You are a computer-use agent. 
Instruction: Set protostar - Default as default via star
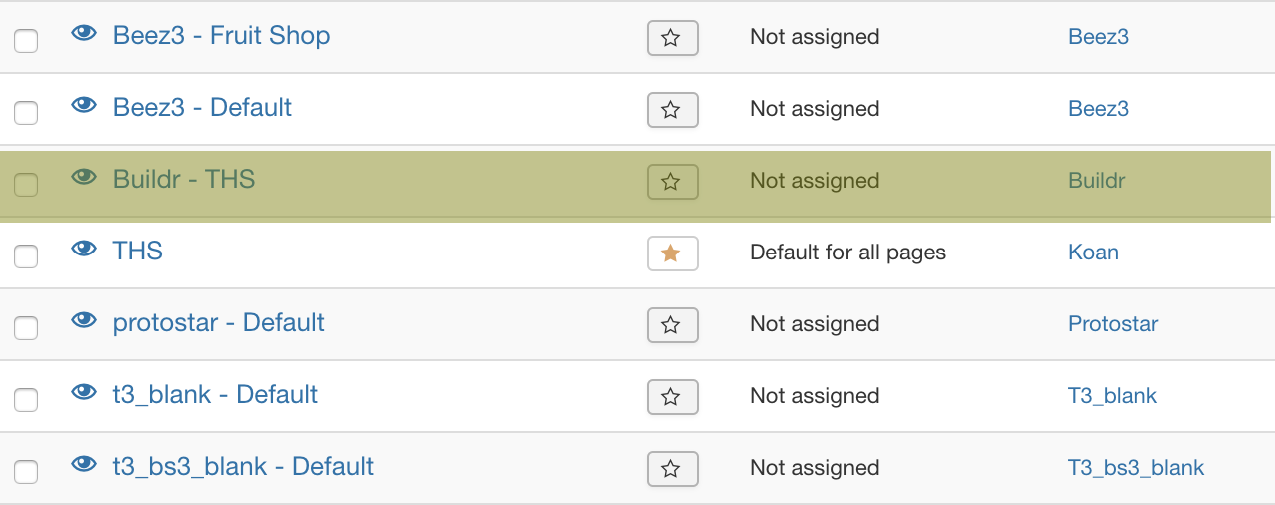point(672,325)
